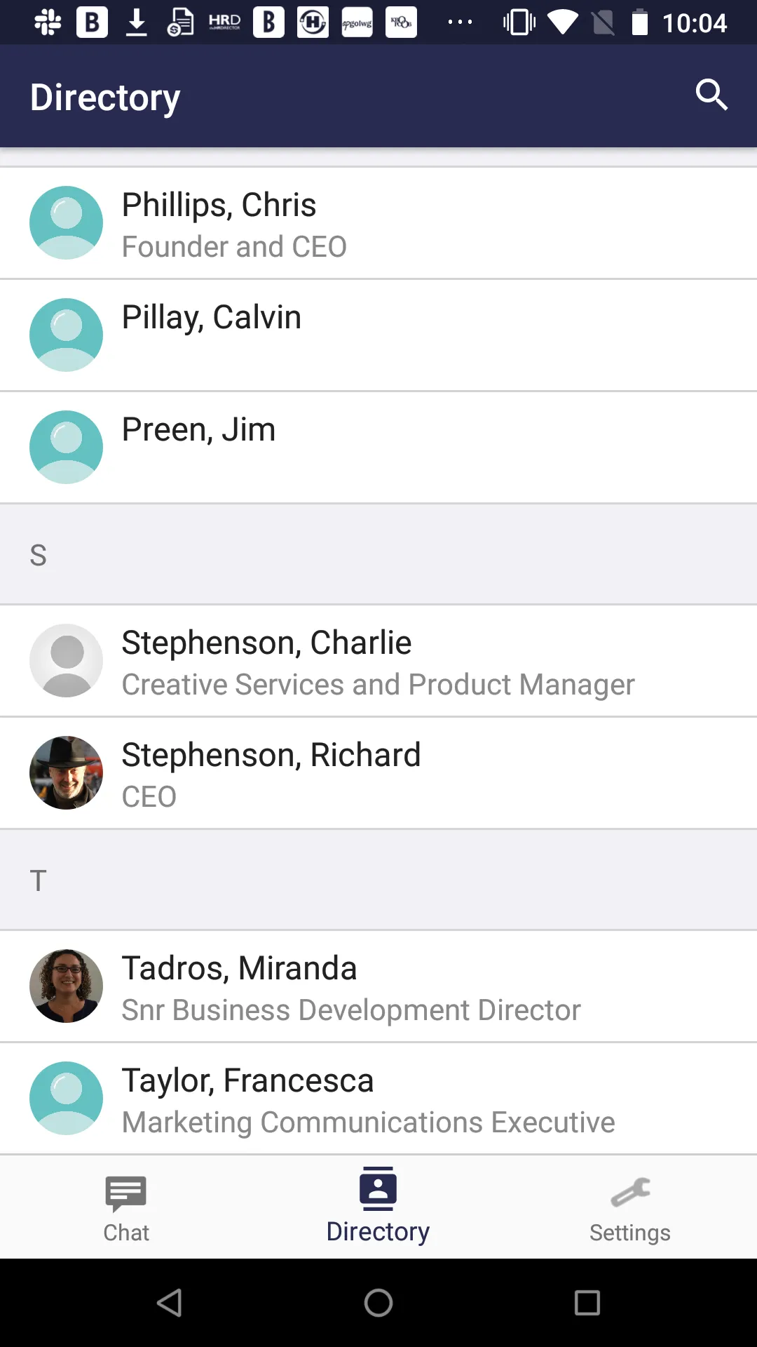Open Snr Business Development Director subtitle
757x1347 pixels.
click(x=351, y=1010)
